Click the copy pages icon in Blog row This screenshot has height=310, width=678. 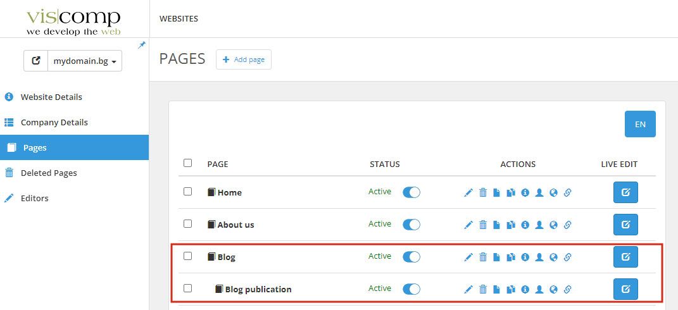(511, 257)
